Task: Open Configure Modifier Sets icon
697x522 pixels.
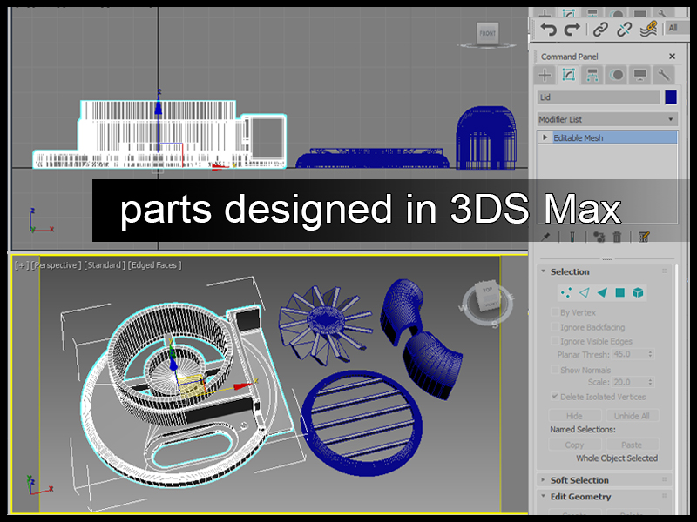Action: pos(644,237)
